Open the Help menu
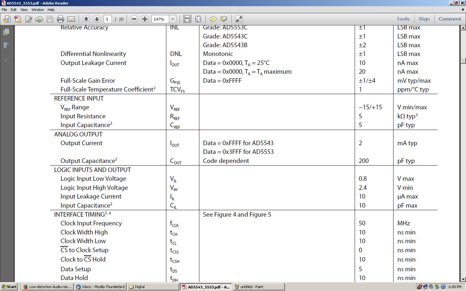 pyautogui.click(x=51, y=10)
